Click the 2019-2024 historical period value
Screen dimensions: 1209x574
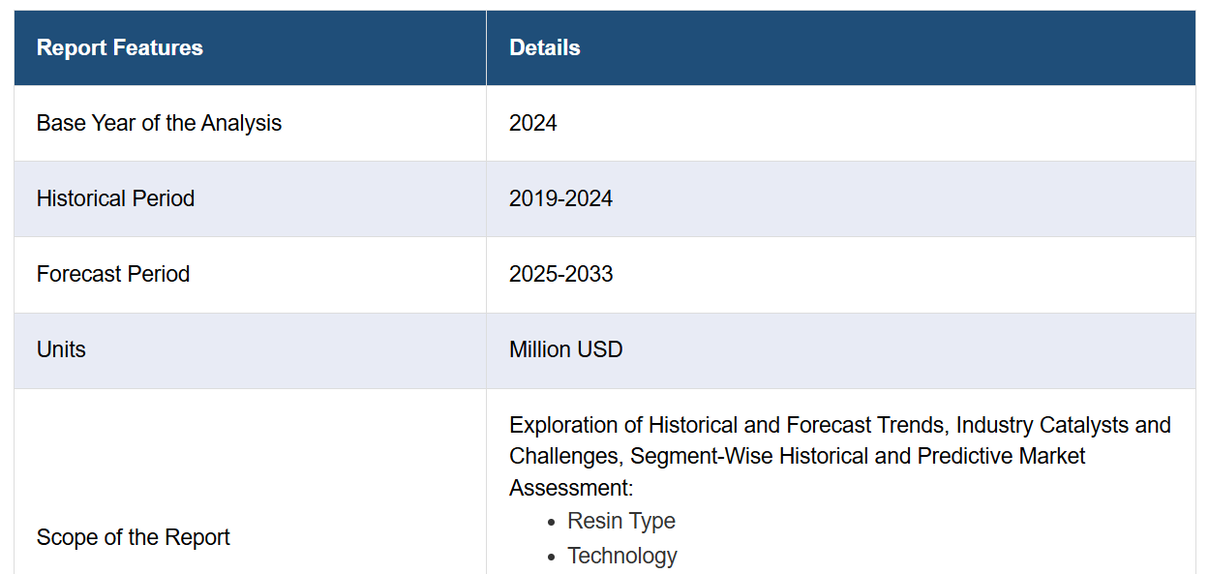coord(560,199)
